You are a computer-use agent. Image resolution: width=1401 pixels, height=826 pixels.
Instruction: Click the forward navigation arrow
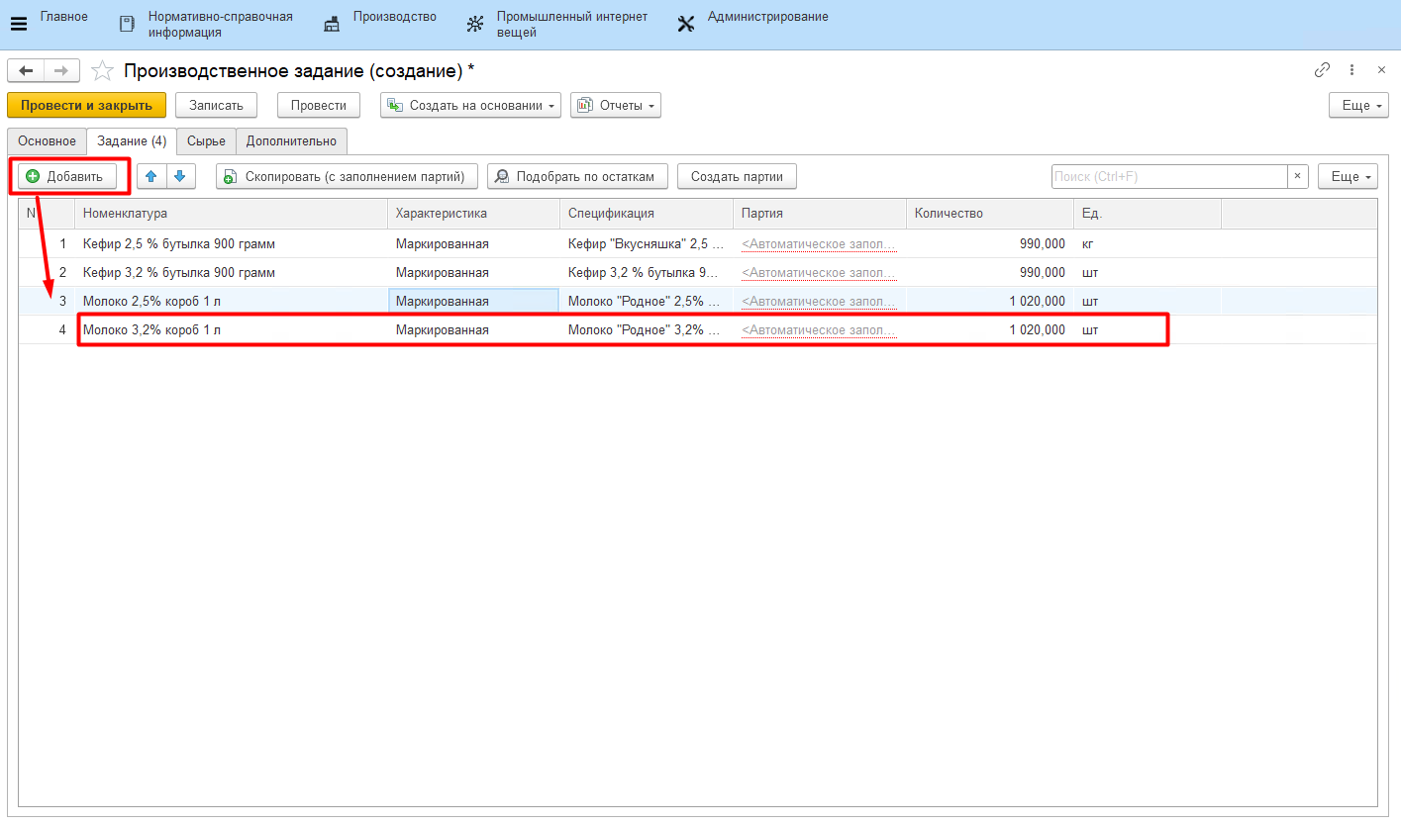pyautogui.click(x=60, y=70)
